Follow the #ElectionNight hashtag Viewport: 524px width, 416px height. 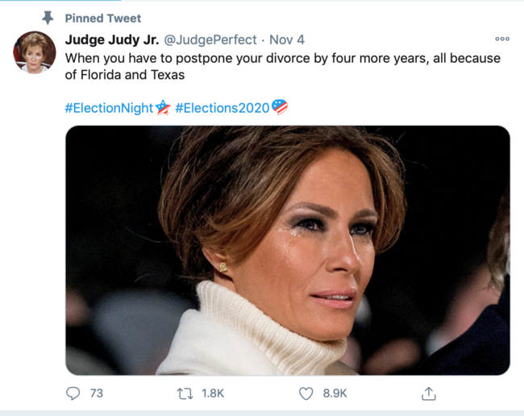109,108
